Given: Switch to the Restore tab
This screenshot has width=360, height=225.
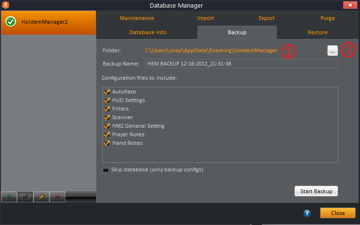Looking at the screenshot, I should pos(318,32).
